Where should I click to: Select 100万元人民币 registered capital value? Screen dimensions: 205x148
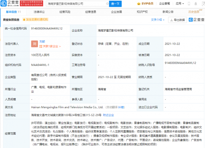tap(40, 55)
